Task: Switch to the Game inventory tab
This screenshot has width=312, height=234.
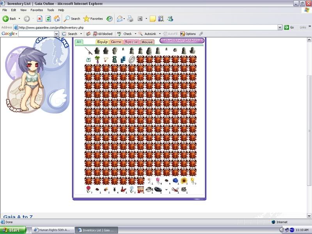Action: tap(116, 42)
